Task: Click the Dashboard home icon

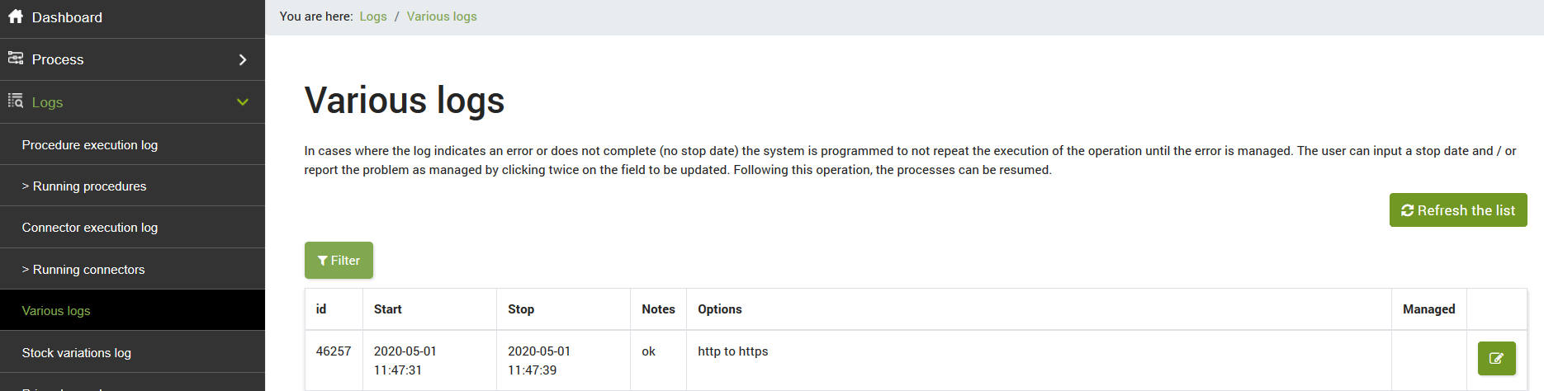Action: [16, 16]
